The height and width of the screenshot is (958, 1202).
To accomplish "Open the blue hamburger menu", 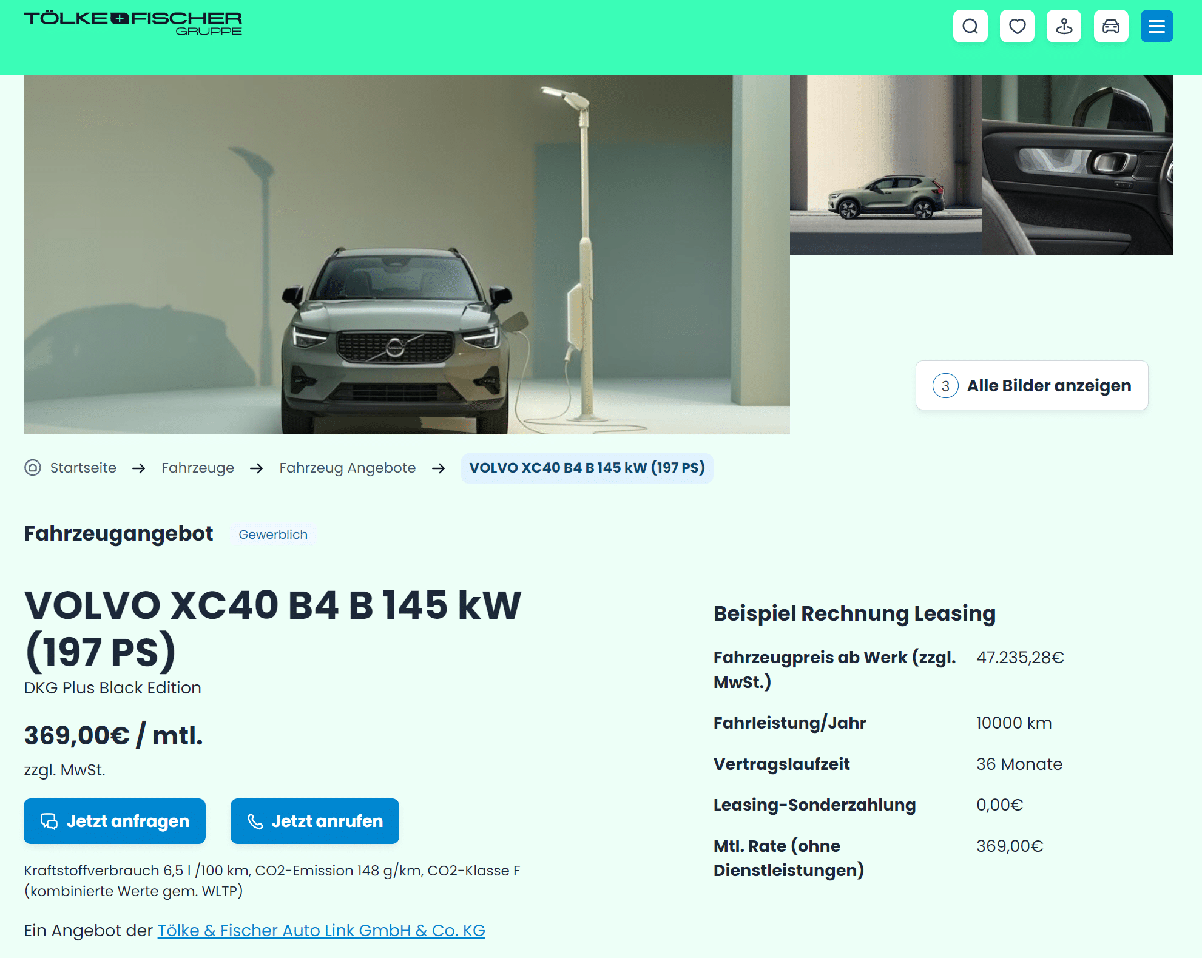I will coord(1156,26).
